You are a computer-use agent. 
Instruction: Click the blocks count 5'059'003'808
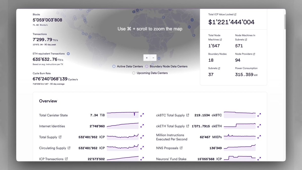click(x=47, y=20)
